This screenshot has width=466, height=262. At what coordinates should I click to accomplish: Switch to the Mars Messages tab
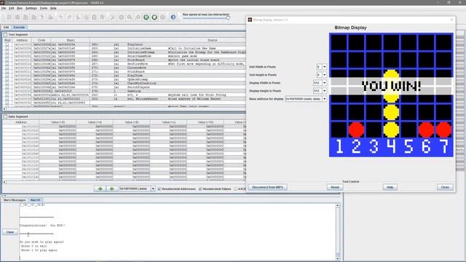tap(15, 200)
